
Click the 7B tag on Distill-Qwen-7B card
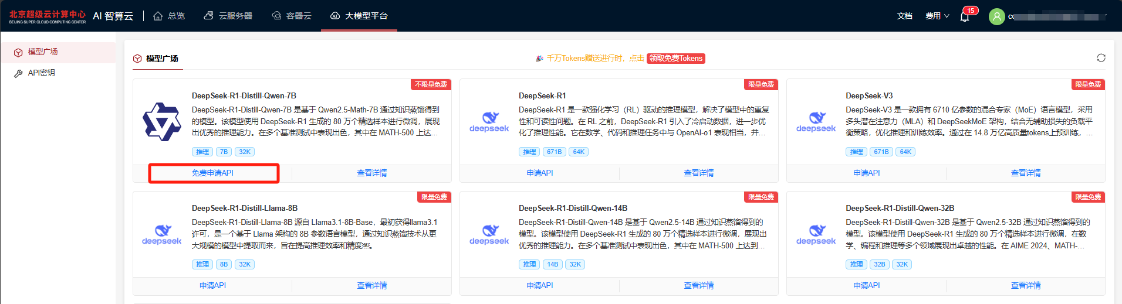click(224, 152)
